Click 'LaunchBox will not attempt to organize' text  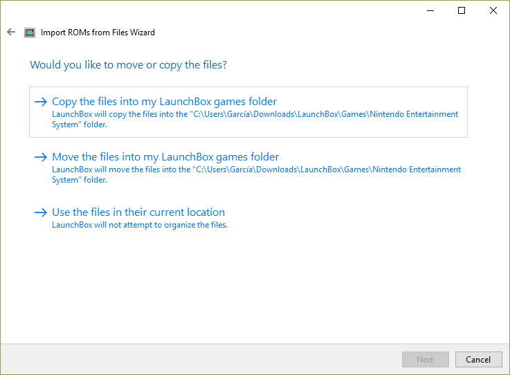pos(140,225)
